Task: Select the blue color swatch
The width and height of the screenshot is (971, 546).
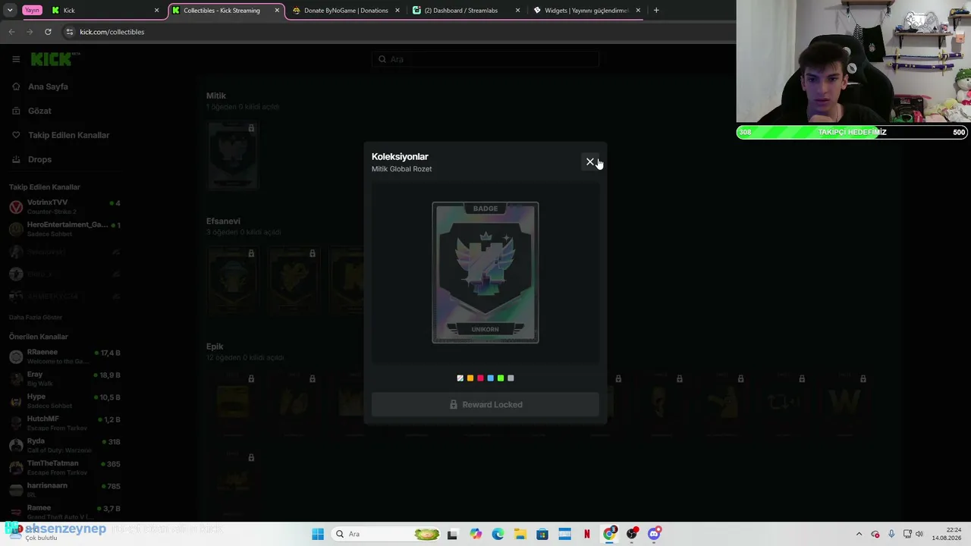Action: click(x=491, y=378)
